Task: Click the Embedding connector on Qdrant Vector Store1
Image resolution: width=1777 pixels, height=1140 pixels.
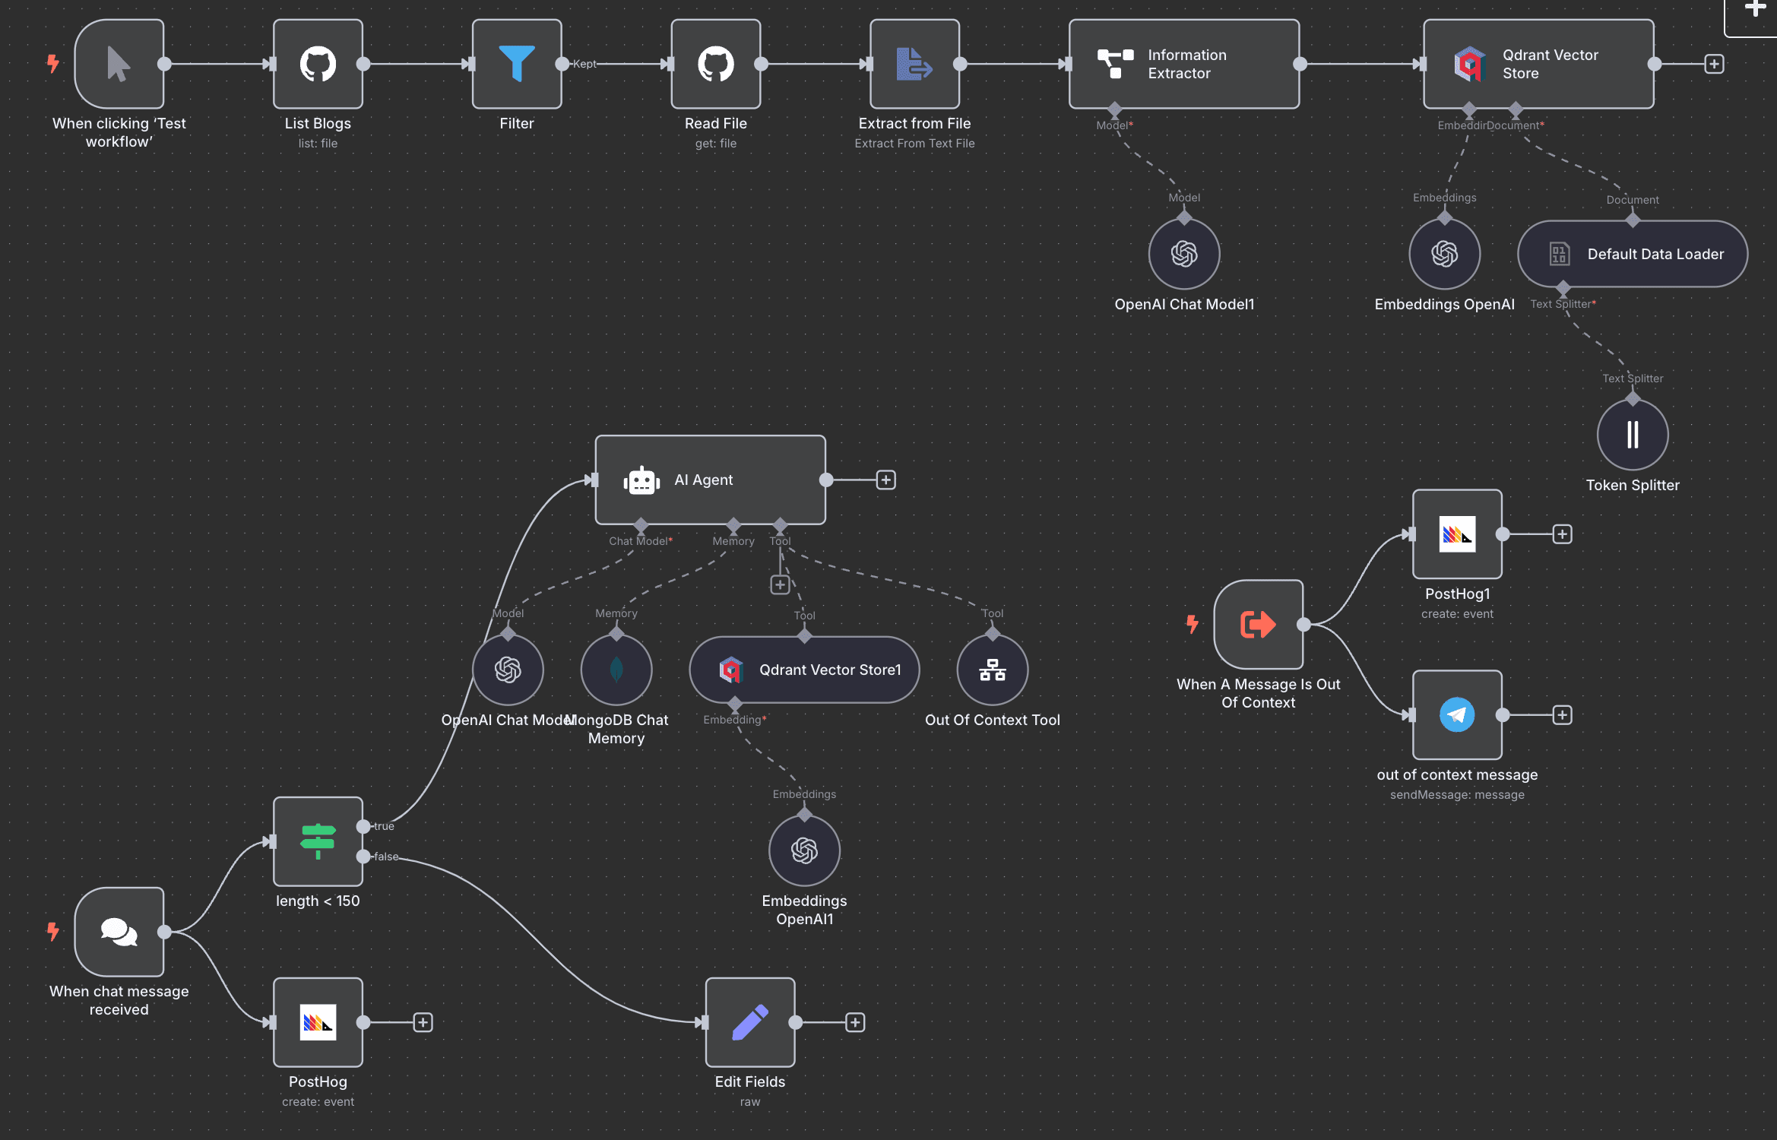Action: [734, 704]
